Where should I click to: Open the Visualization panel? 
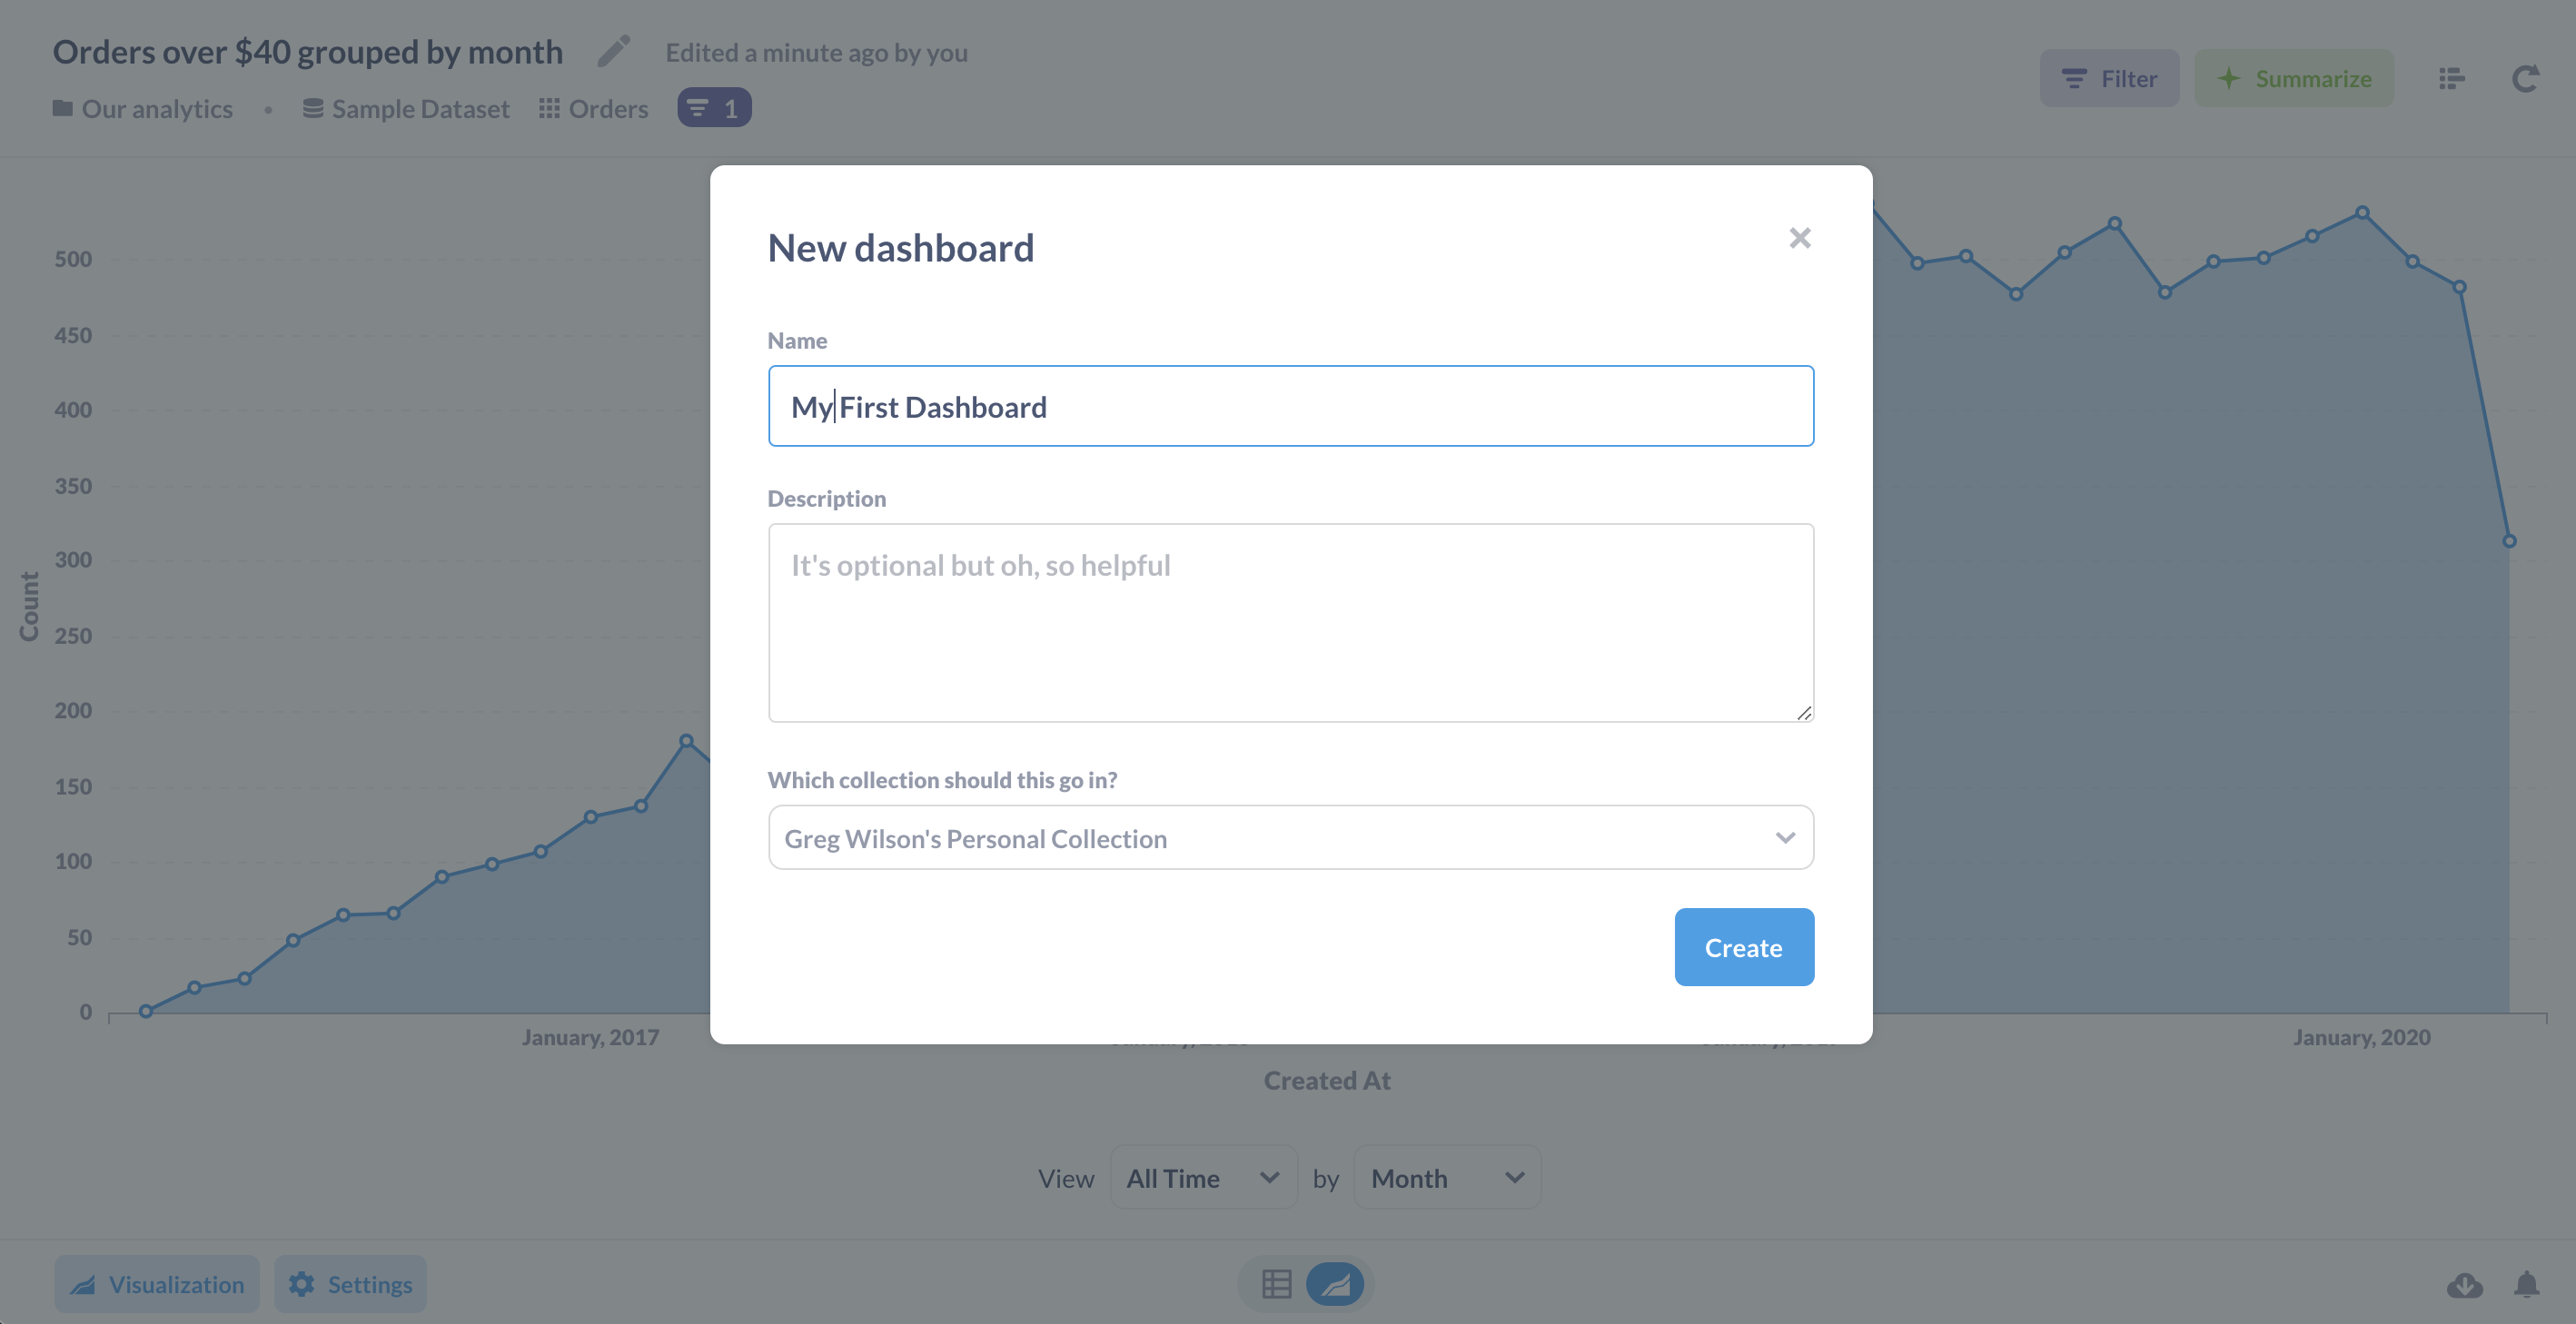(x=157, y=1284)
